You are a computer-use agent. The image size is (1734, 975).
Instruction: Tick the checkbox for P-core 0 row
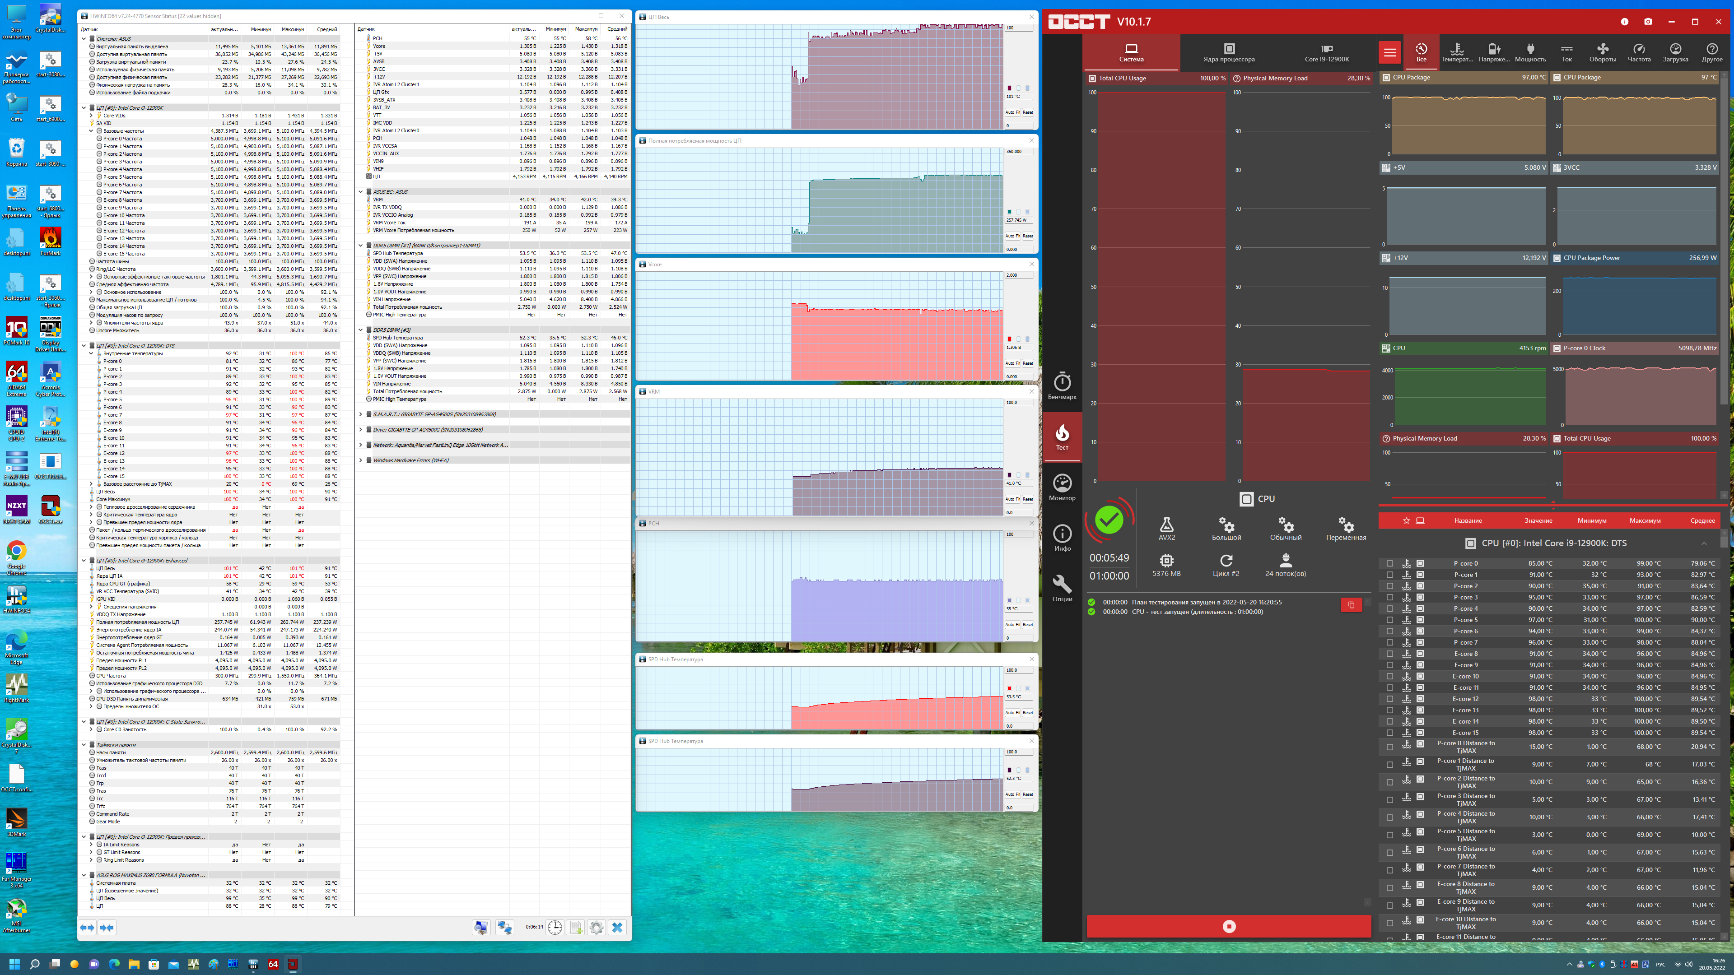(1390, 564)
